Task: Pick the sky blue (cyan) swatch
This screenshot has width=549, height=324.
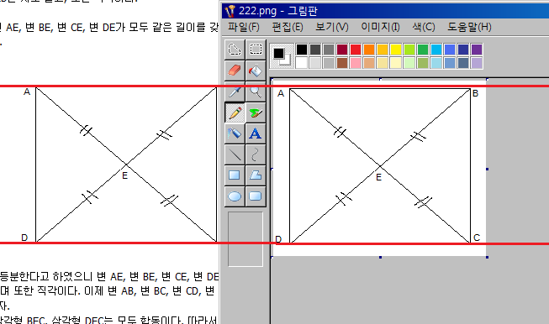Action: tap(436, 50)
